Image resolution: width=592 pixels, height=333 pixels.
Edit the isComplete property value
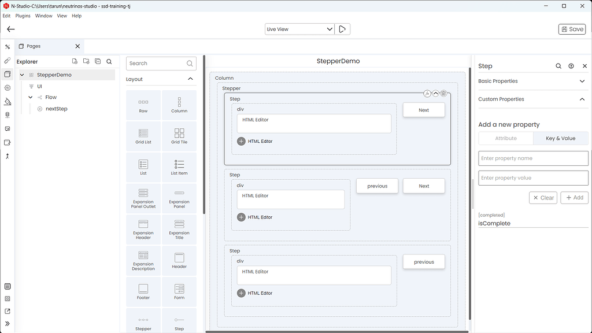tap(533, 223)
